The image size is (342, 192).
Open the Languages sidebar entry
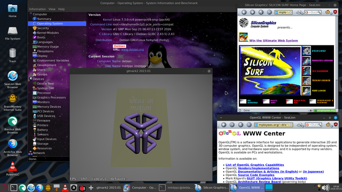coord(45,42)
